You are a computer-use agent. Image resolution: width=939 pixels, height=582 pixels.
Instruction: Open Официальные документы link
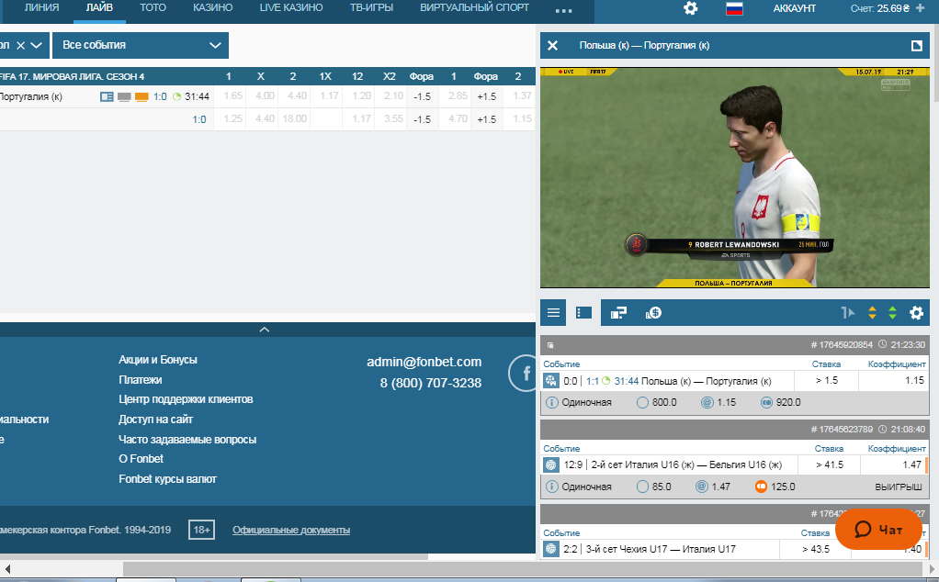click(x=291, y=530)
